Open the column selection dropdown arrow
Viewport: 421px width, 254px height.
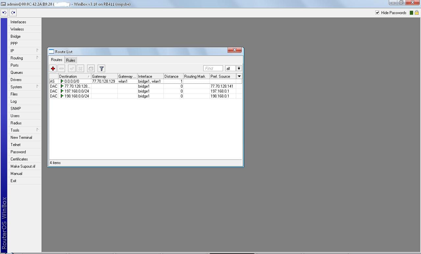[x=239, y=76]
